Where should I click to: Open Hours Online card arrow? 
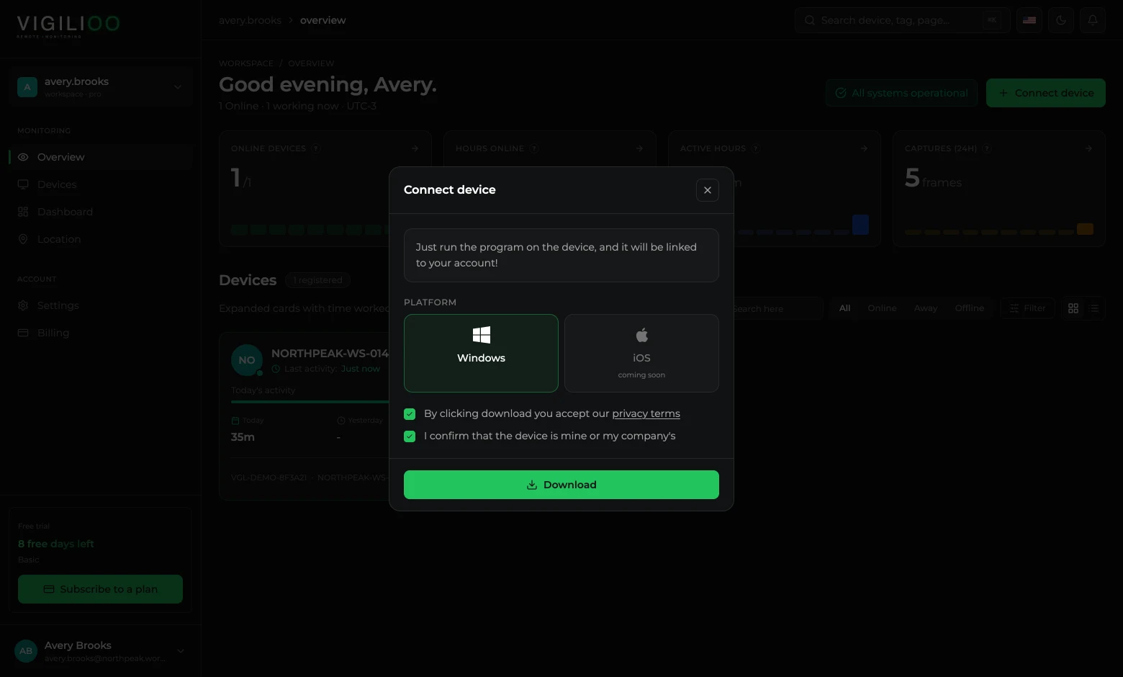[x=639, y=148]
